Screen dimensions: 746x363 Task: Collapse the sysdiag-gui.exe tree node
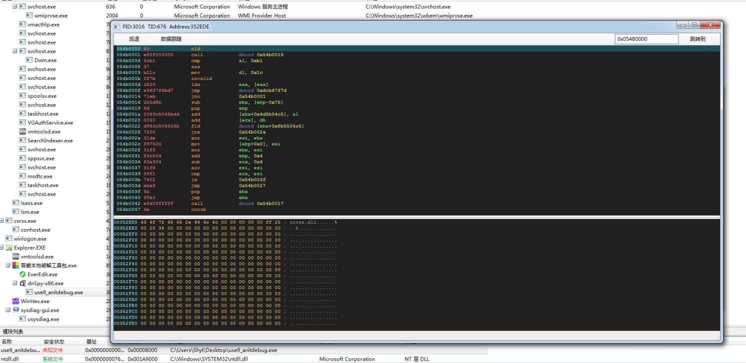[x=8, y=310]
